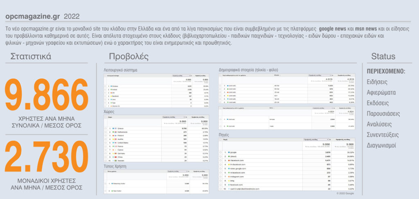Select the checkbox beside google source

(221, 152)
